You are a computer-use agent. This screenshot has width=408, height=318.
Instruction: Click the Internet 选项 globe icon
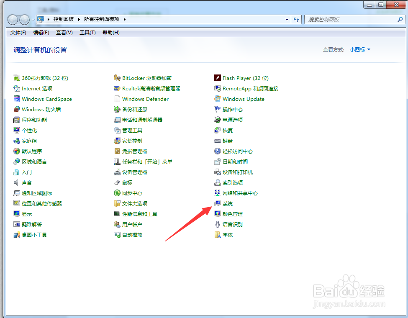pyautogui.click(x=17, y=88)
